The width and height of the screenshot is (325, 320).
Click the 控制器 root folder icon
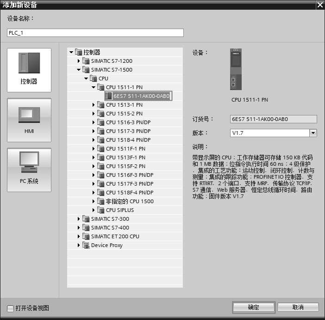pyautogui.click(x=79, y=52)
